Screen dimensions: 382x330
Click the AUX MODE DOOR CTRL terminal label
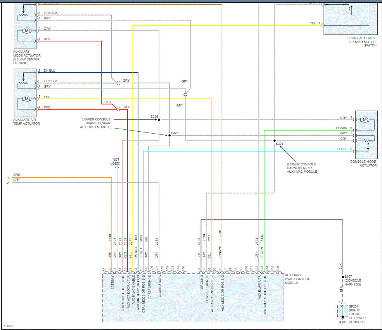pos(123,293)
